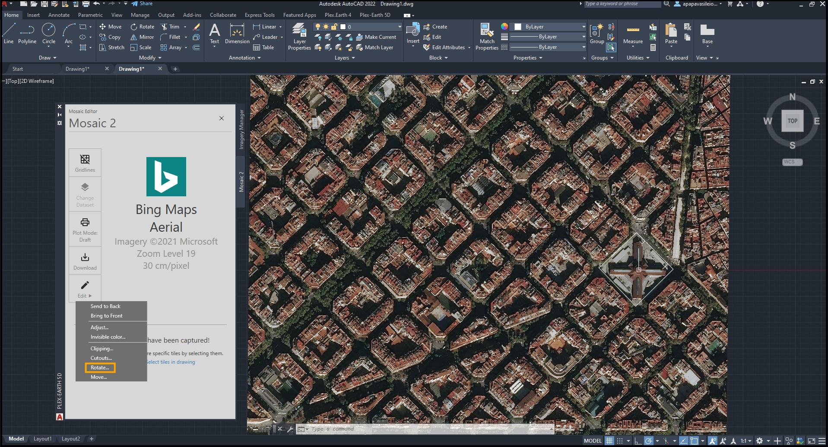Viewport: 828px width, 447px height.
Task: Select the Line drawing tool
Action: (x=9, y=34)
